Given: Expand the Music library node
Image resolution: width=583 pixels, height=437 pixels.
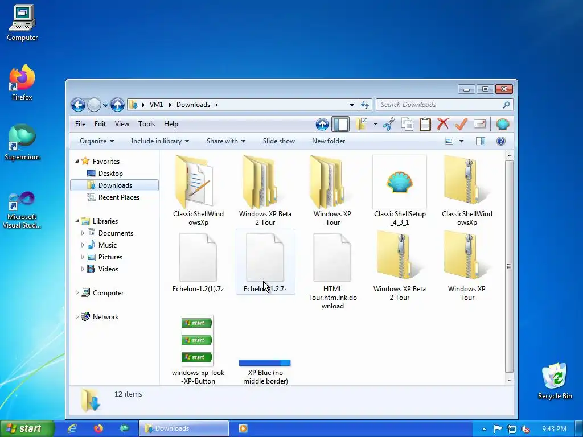Looking at the screenshot, I should click(83, 245).
